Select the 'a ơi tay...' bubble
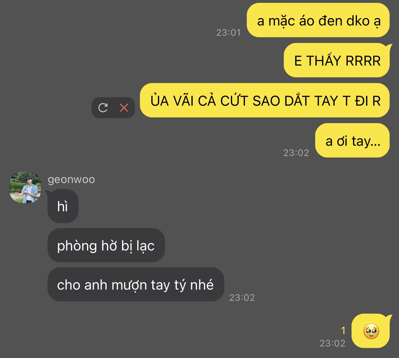 [352, 140]
